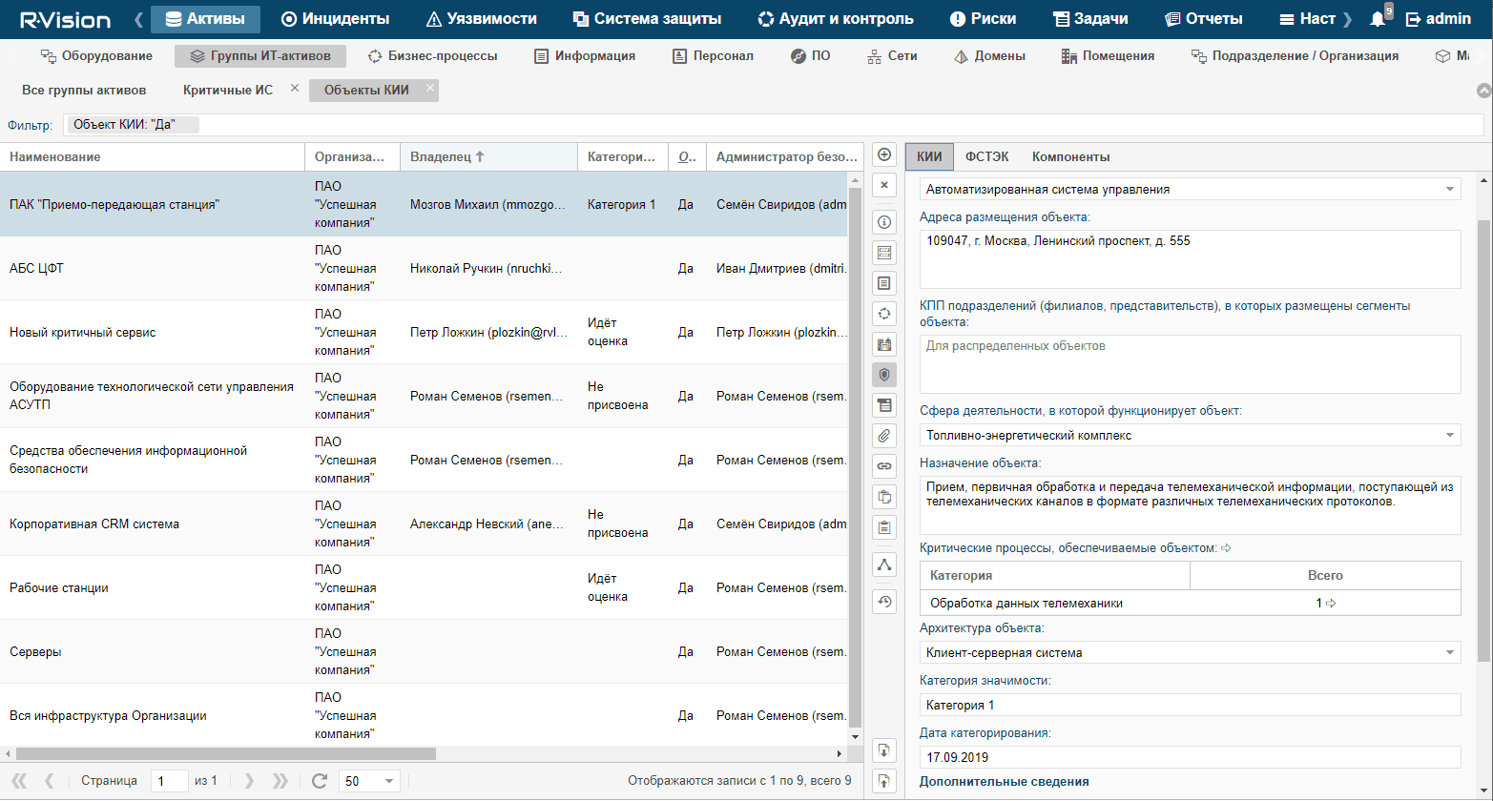Click the horizontal scrollbar under the table
The width and height of the screenshot is (1493, 801).
pos(219,753)
